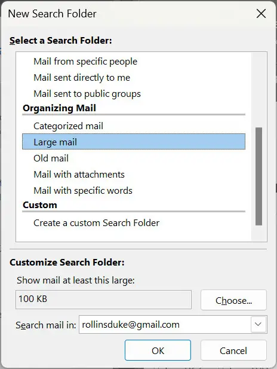
Task: Cancel the New Search Folder dialog
Action: point(233,350)
